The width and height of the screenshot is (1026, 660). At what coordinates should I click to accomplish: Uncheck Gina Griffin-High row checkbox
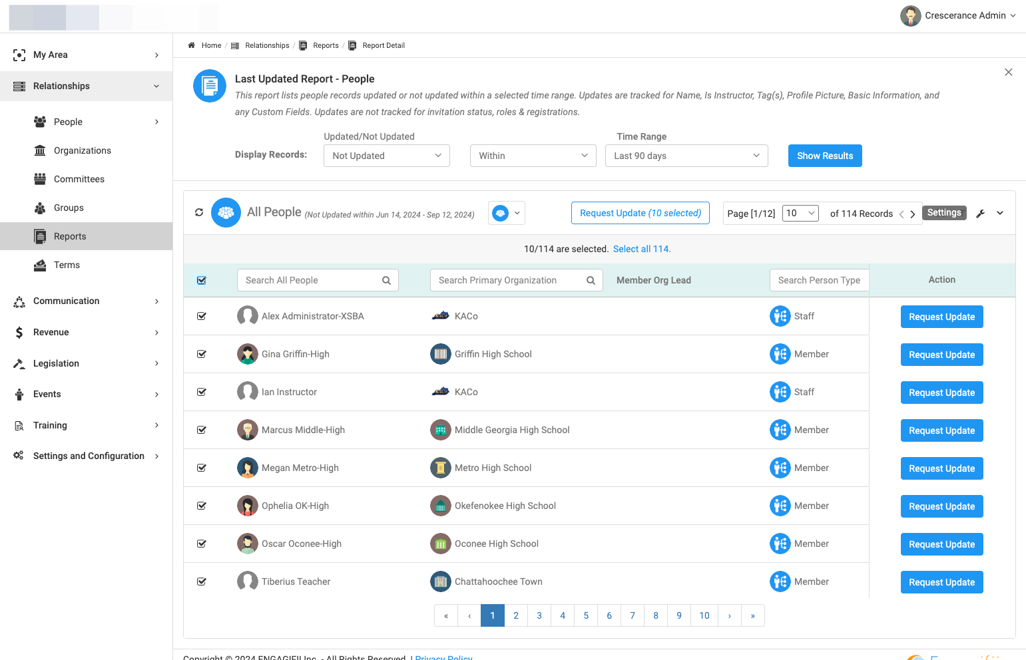pos(202,354)
